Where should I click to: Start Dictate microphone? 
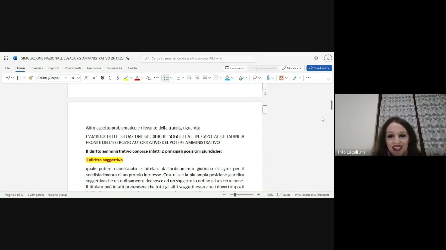tap(268, 78)
